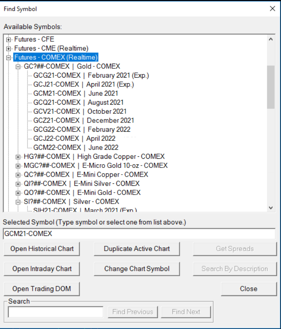Click the symbol list scroll-down arrow
This screenshot has width=281, height=329.
point(271,208)
